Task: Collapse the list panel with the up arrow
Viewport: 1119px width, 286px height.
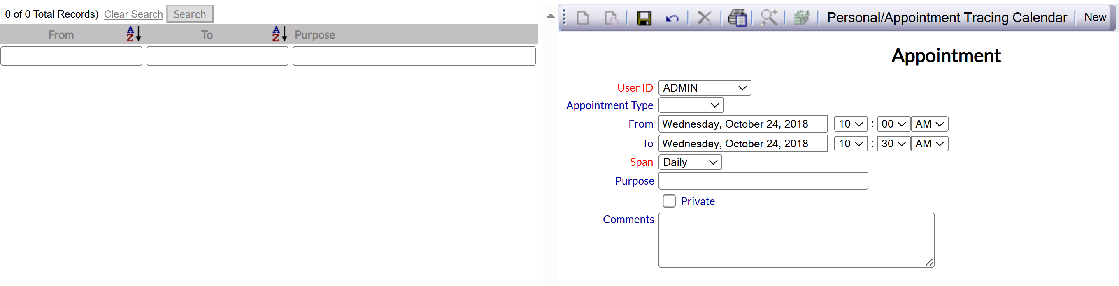Action: pos(550,16)
